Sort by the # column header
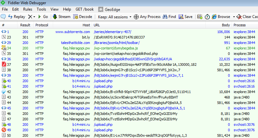The image size is (258, 138). 9,25
